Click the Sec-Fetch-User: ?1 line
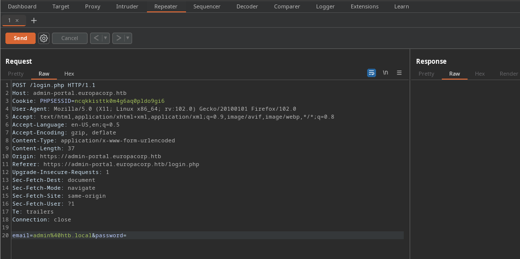The width and height of the screenshot is (520, 259). [44, 204]
